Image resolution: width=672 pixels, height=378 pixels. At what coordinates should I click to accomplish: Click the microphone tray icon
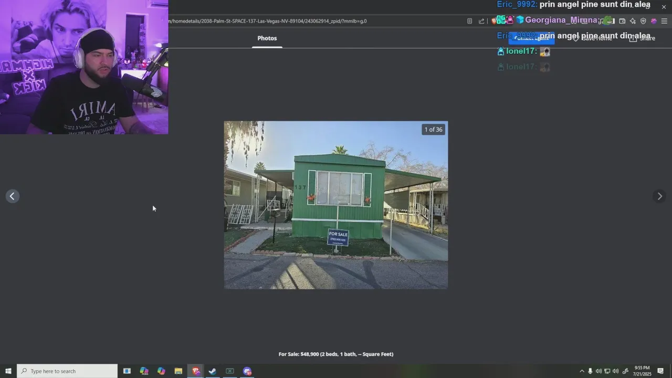(590, 371)
